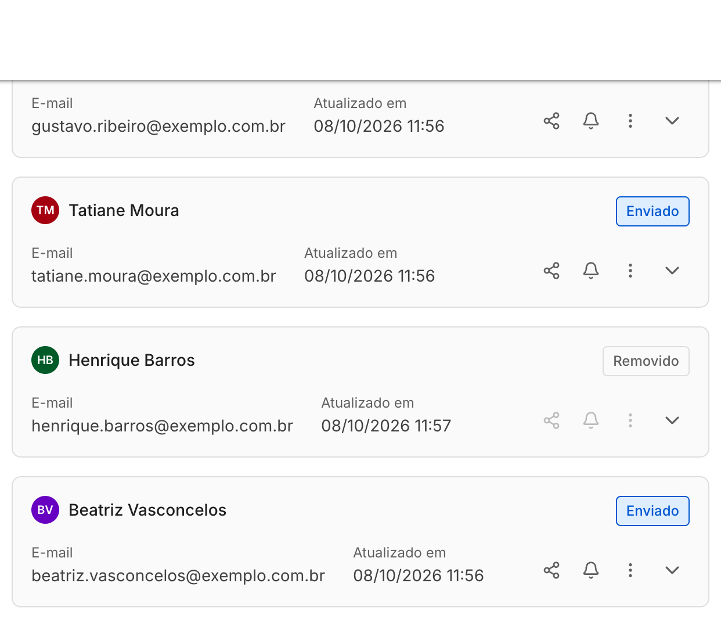Click the gustavo.ribeiro card's 08/10/2026 11:56 timestamp

coord(379,127)
